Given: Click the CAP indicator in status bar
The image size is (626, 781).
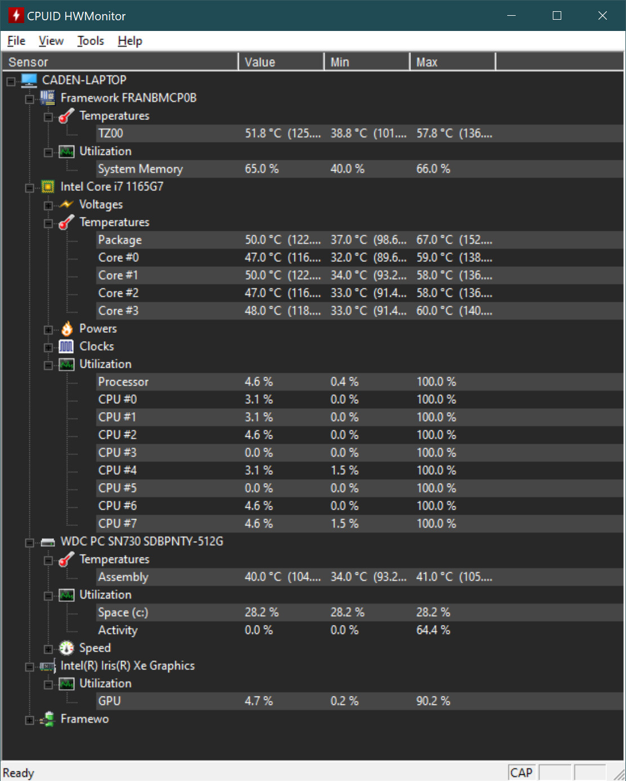Looking at the screenshot, I should coord(521,773).
